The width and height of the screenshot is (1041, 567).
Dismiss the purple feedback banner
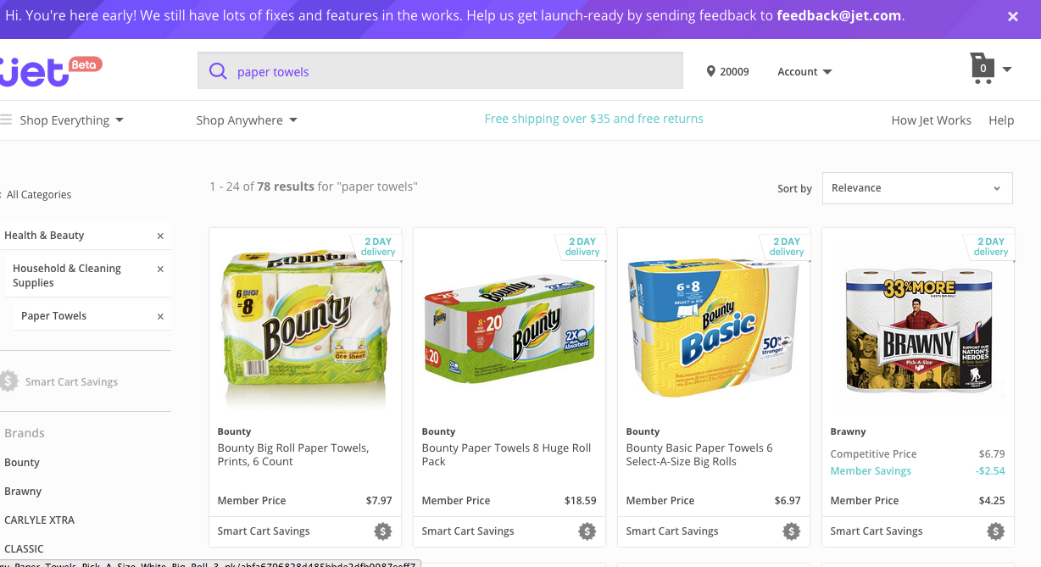point(1012,16)
